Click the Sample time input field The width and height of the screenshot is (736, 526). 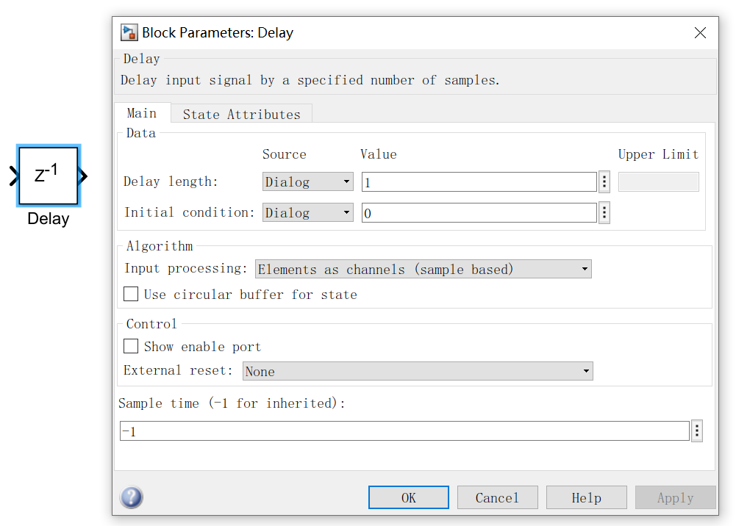tap(404, 431)
